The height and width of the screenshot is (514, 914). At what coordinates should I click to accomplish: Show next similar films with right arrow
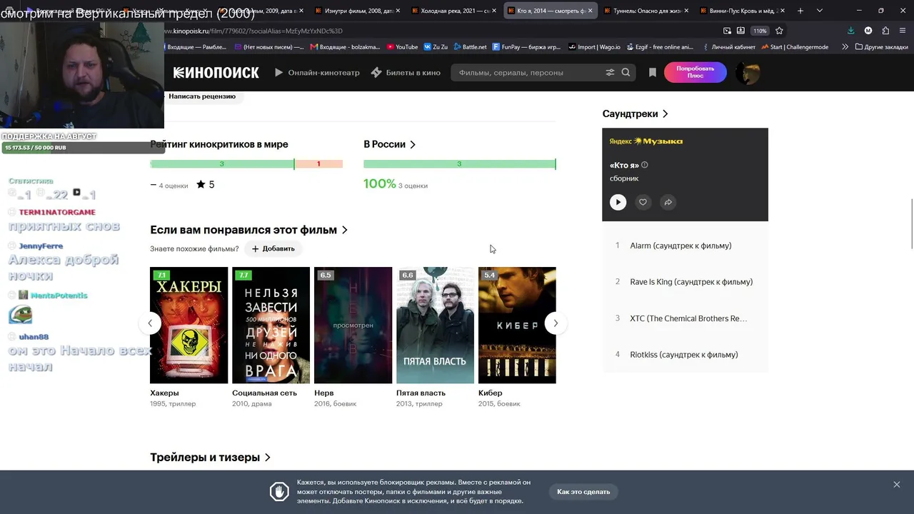click(556, 323)
